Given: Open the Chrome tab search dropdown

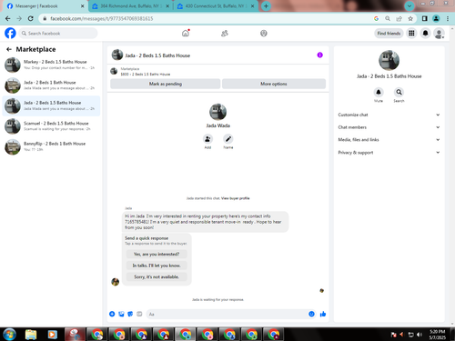Looking at the screenshot, I should [x=409, y=5].
